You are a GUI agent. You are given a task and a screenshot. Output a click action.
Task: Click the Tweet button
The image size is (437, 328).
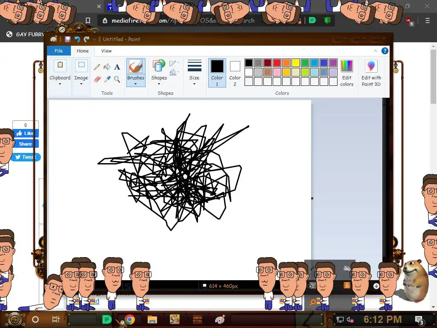pyautogui.click(x=26, y=157)
